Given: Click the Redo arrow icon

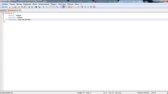Looking at the screenshot, I should 32,7.
